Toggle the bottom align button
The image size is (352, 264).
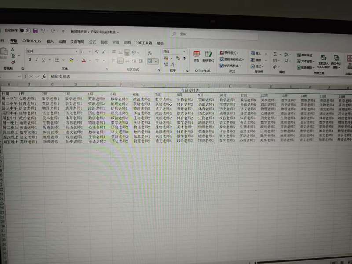[127, 52]
